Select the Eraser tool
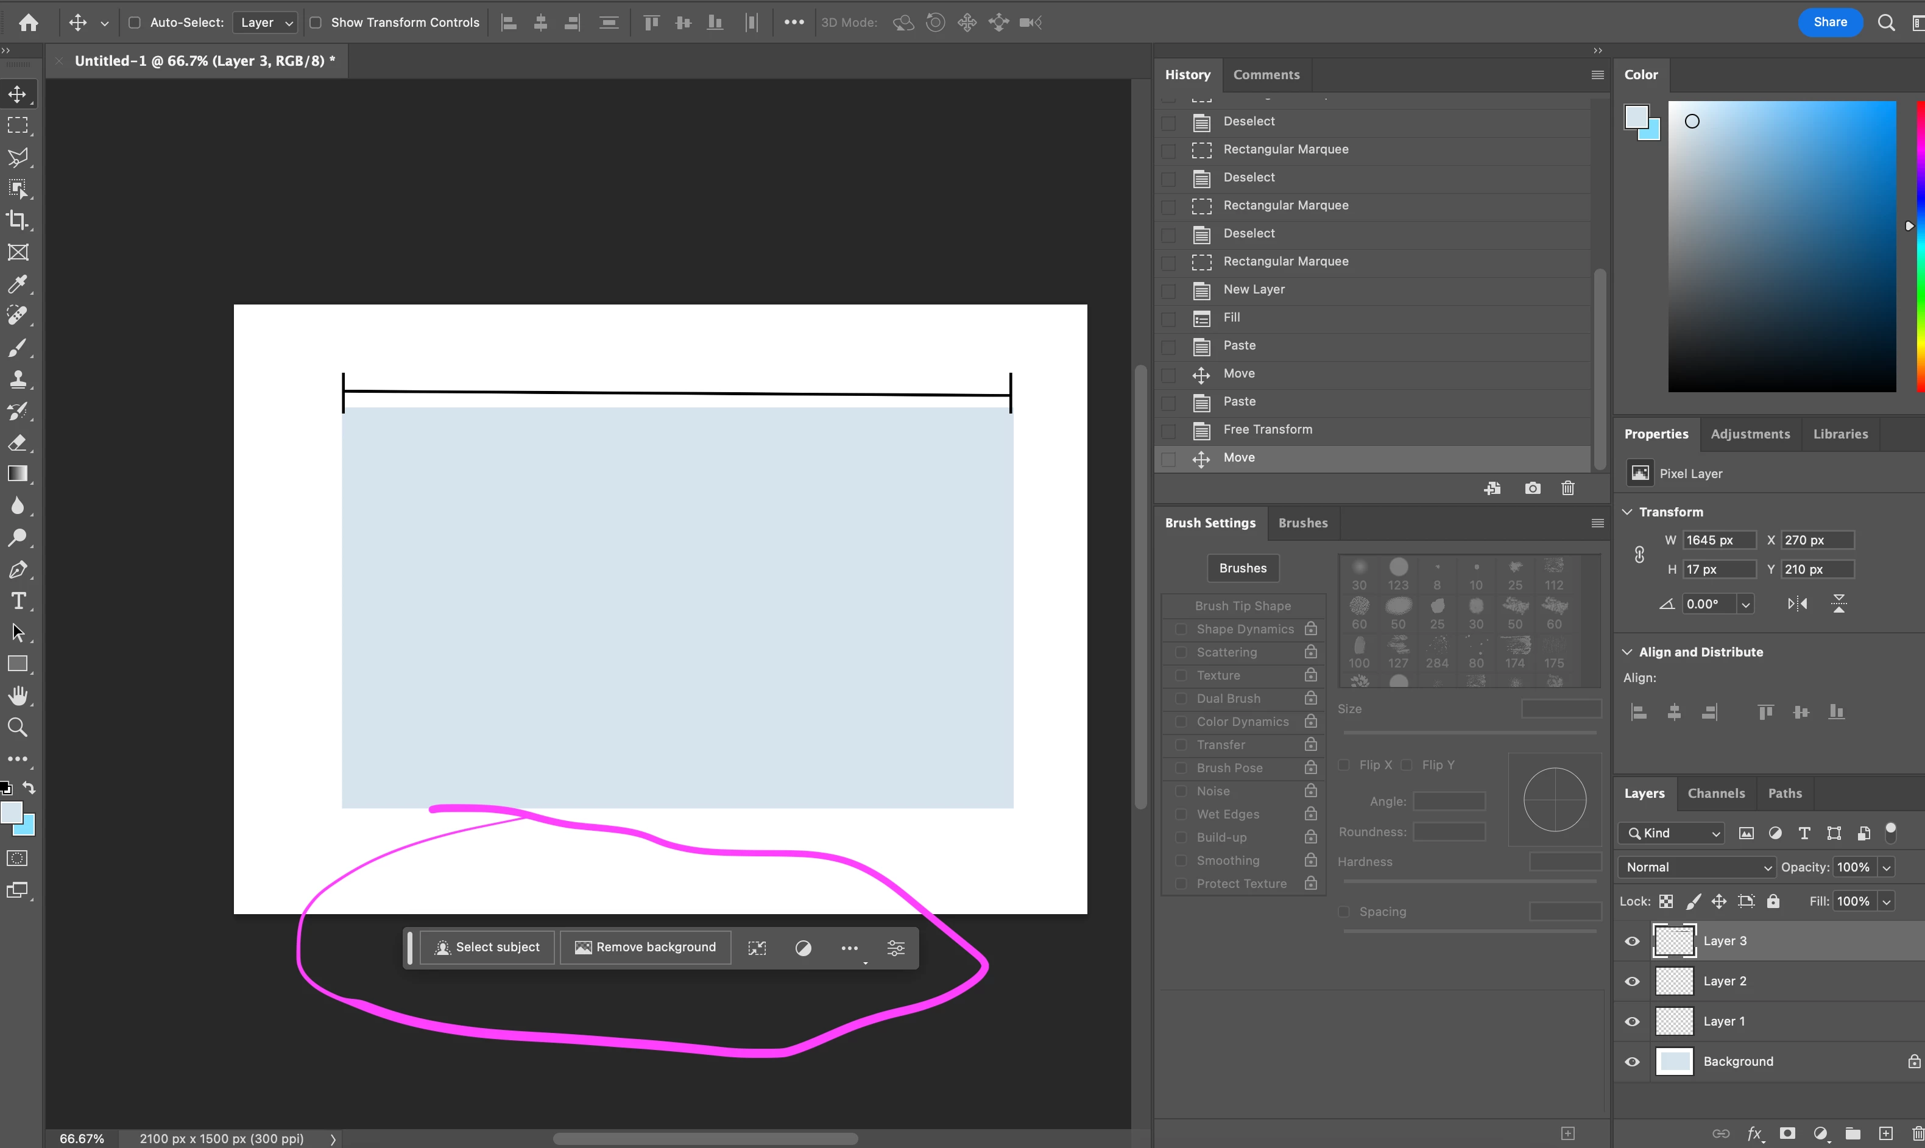This screenshot has height=1148, width=1925. 17,443
